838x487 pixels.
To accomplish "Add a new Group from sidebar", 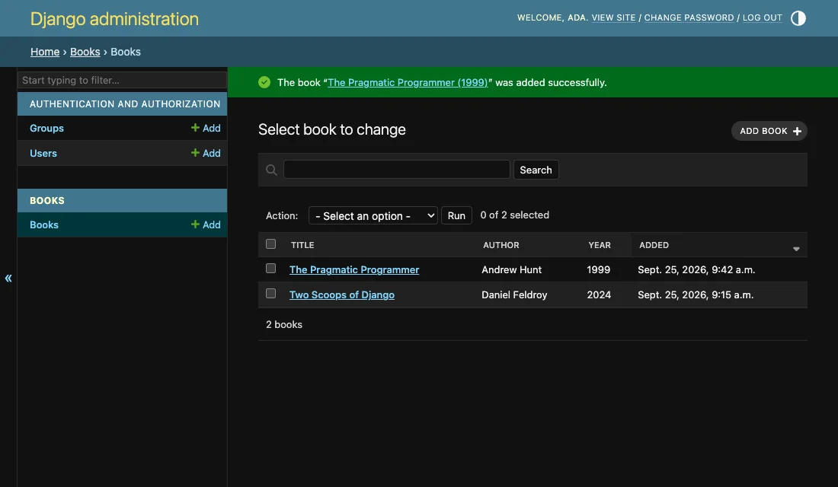I will [x=206, y=128].
